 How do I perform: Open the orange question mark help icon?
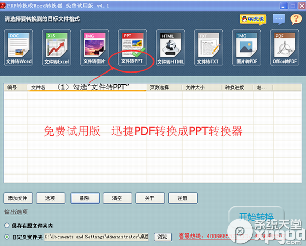[x=296, y=19]
